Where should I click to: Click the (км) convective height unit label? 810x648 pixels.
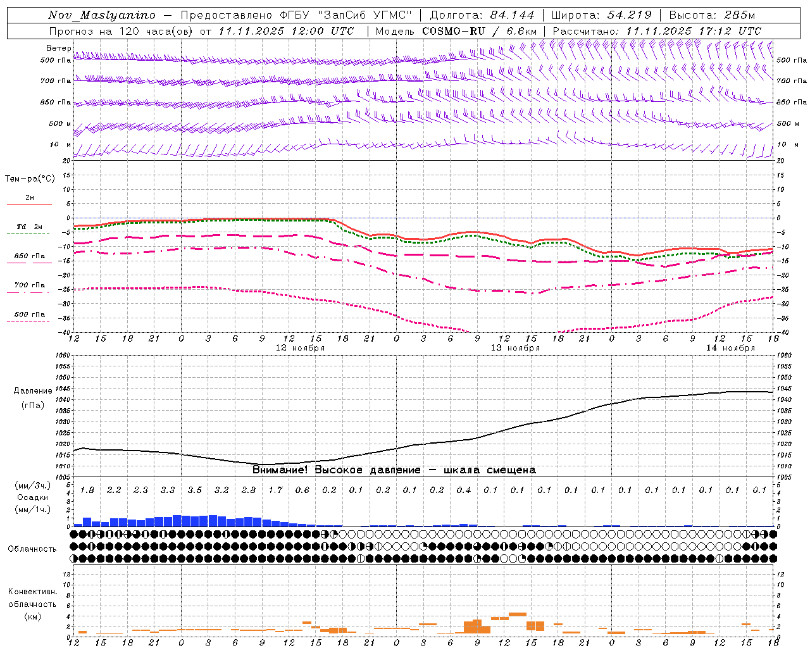point(32,616)
